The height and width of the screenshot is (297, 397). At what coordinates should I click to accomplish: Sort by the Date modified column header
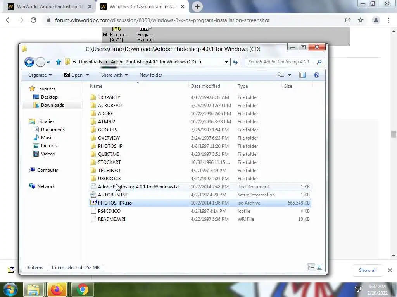point(205,86)
